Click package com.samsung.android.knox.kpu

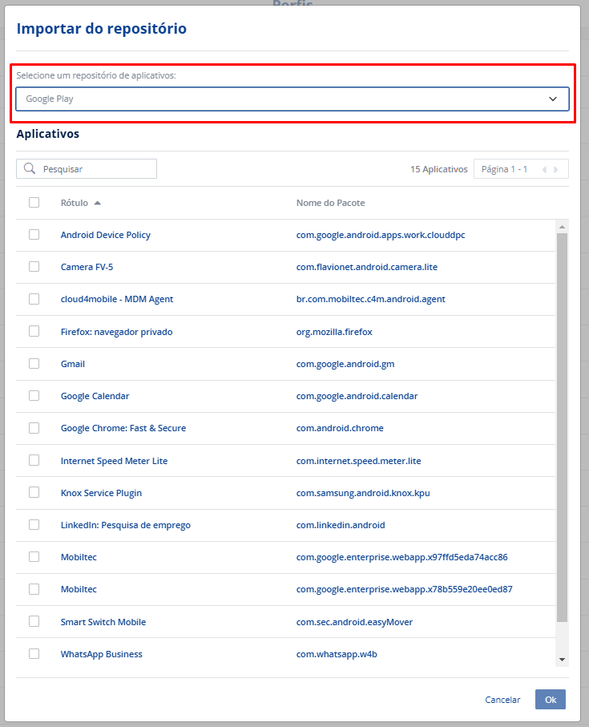(x=363, y=493)
